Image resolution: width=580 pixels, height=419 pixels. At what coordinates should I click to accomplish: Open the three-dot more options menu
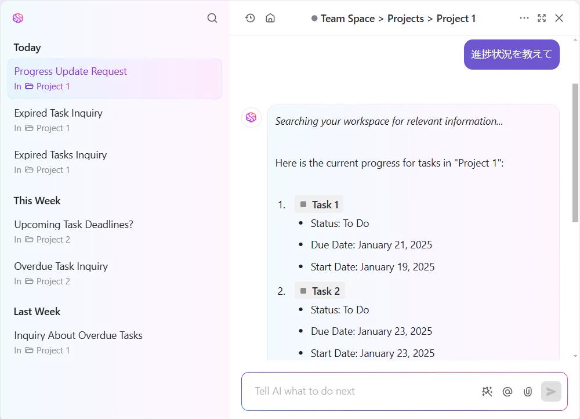click(524, 18)
